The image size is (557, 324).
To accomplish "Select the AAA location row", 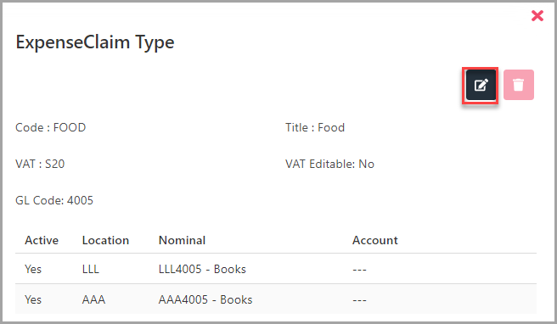I will pyautogui.click(x=276, y=299).
